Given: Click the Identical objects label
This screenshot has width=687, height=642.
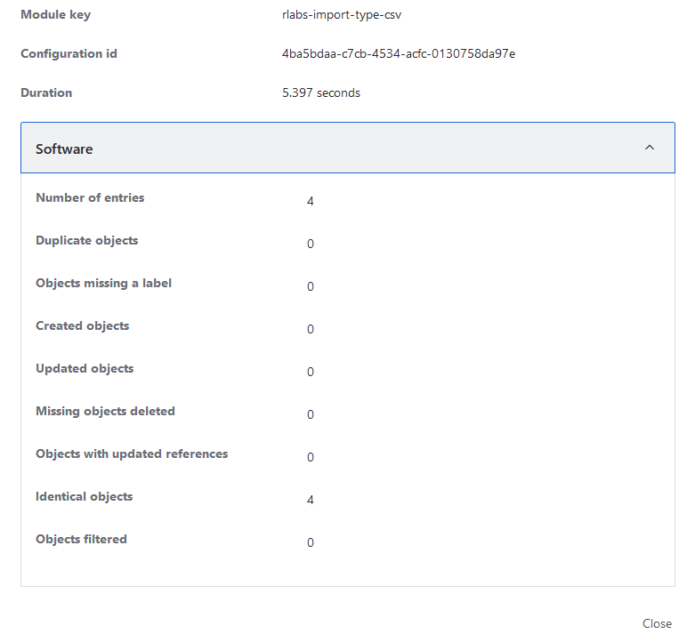Looking at the screenshot, I should (x=84, y=497).
